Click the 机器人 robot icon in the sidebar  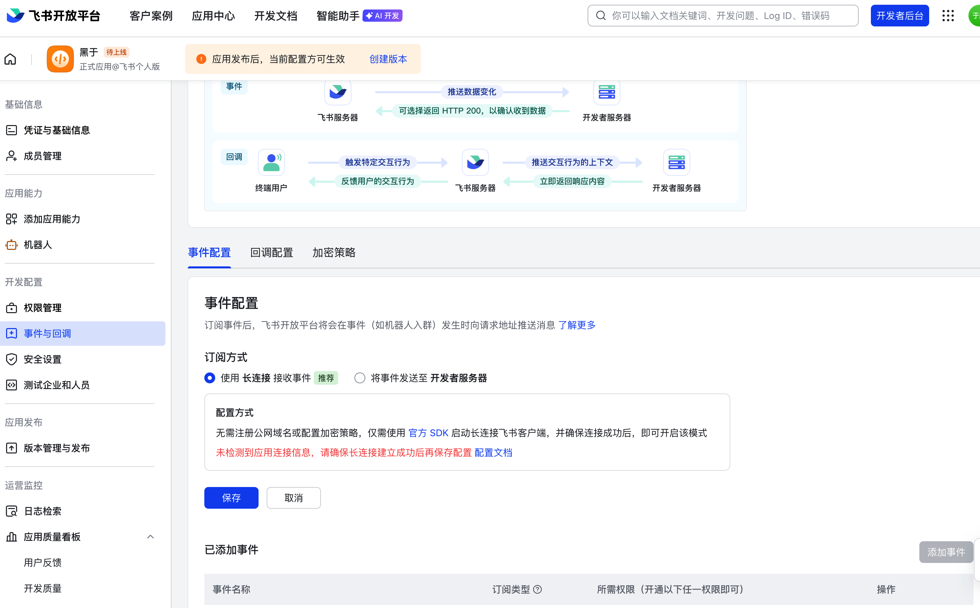[x=11, y=244]
